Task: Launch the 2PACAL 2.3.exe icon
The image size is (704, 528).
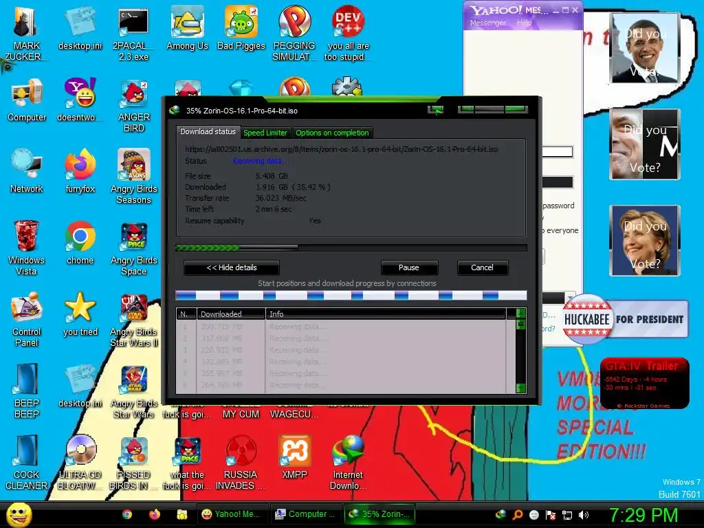Action: [133, 32]
